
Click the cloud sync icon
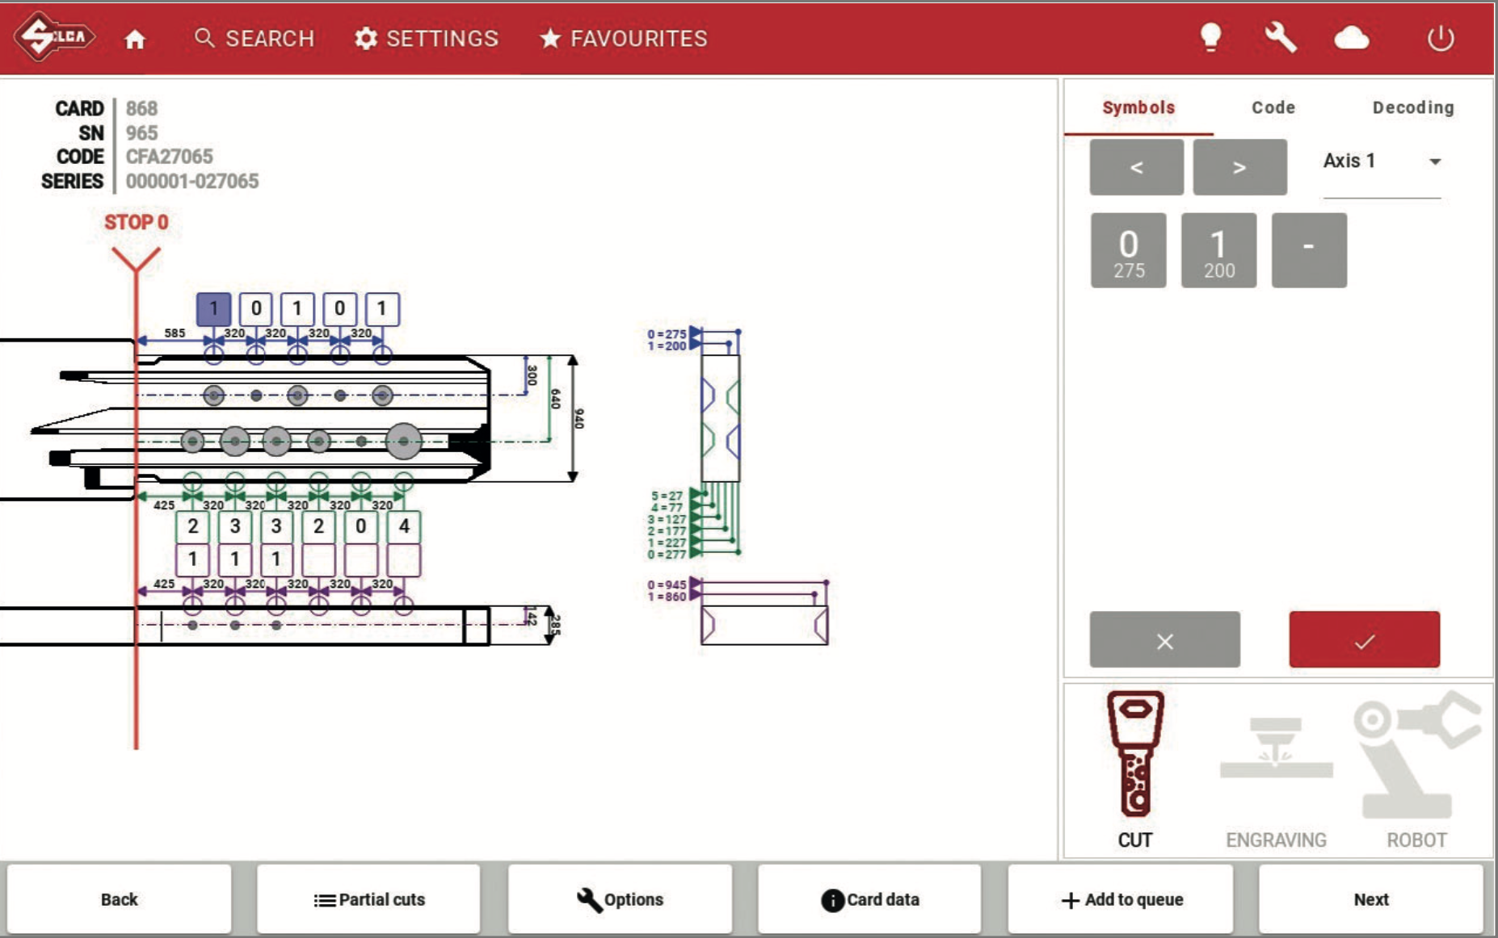click(x=1351, y=38)
